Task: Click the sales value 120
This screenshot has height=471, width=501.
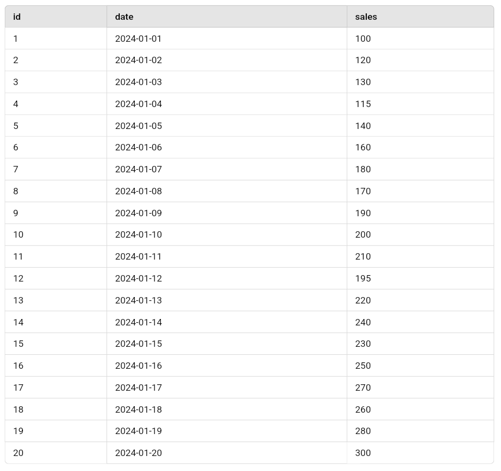Action: (363, 60)
